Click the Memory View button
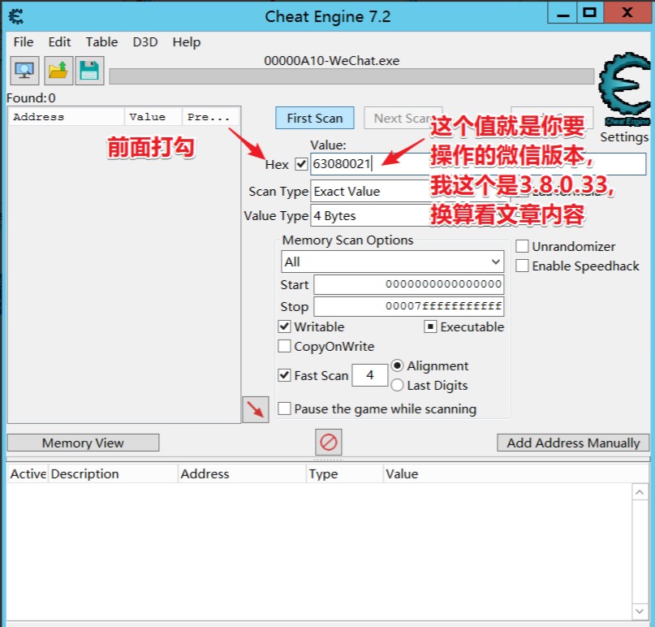655x627 pixels. (83, 443)
